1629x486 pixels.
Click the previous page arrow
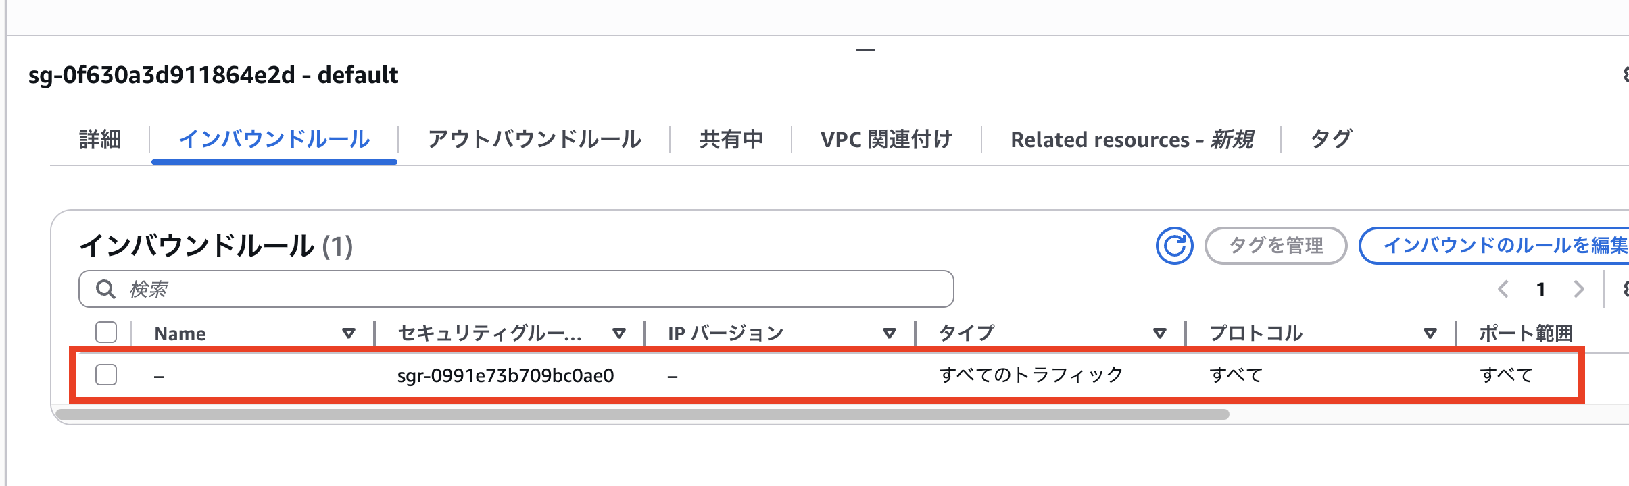coord(1502,289)
